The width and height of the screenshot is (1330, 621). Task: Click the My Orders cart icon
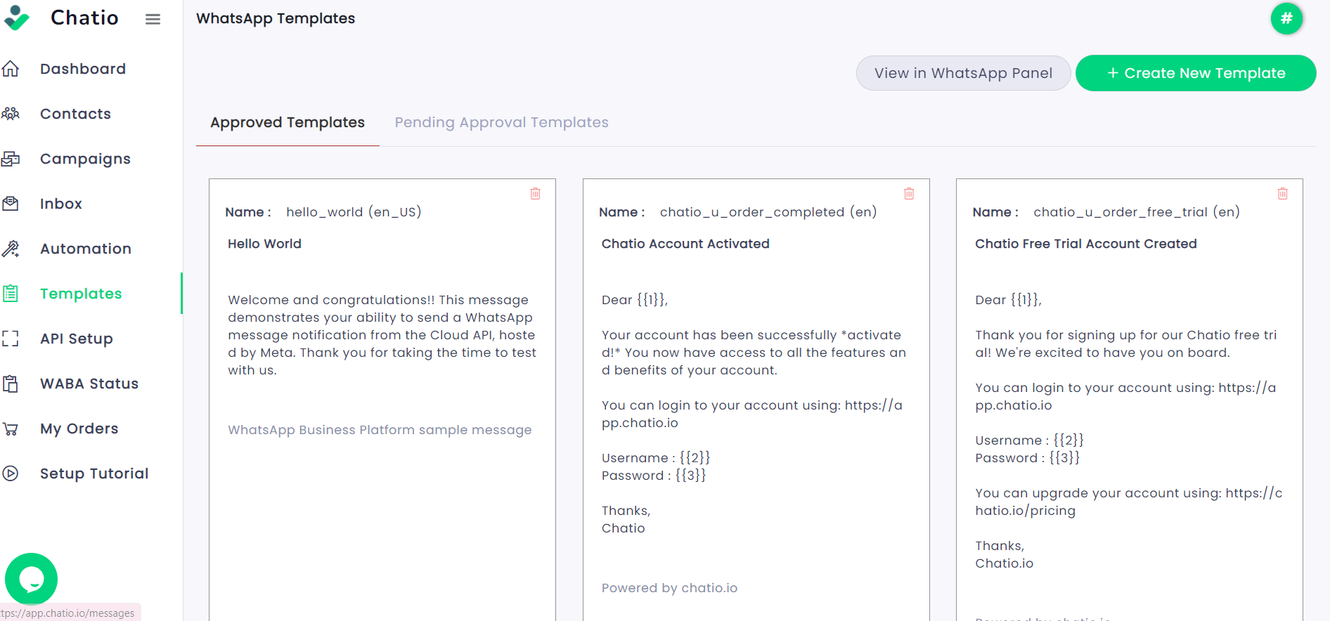click(11, 429)
